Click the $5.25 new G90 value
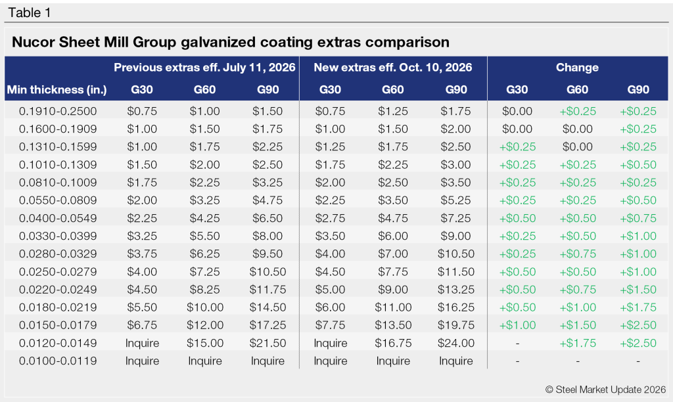This screenshot has height=402, width=673. (x=456, y=200)
